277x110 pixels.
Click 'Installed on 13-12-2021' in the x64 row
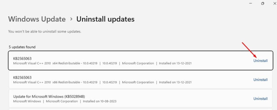(175, 63)
